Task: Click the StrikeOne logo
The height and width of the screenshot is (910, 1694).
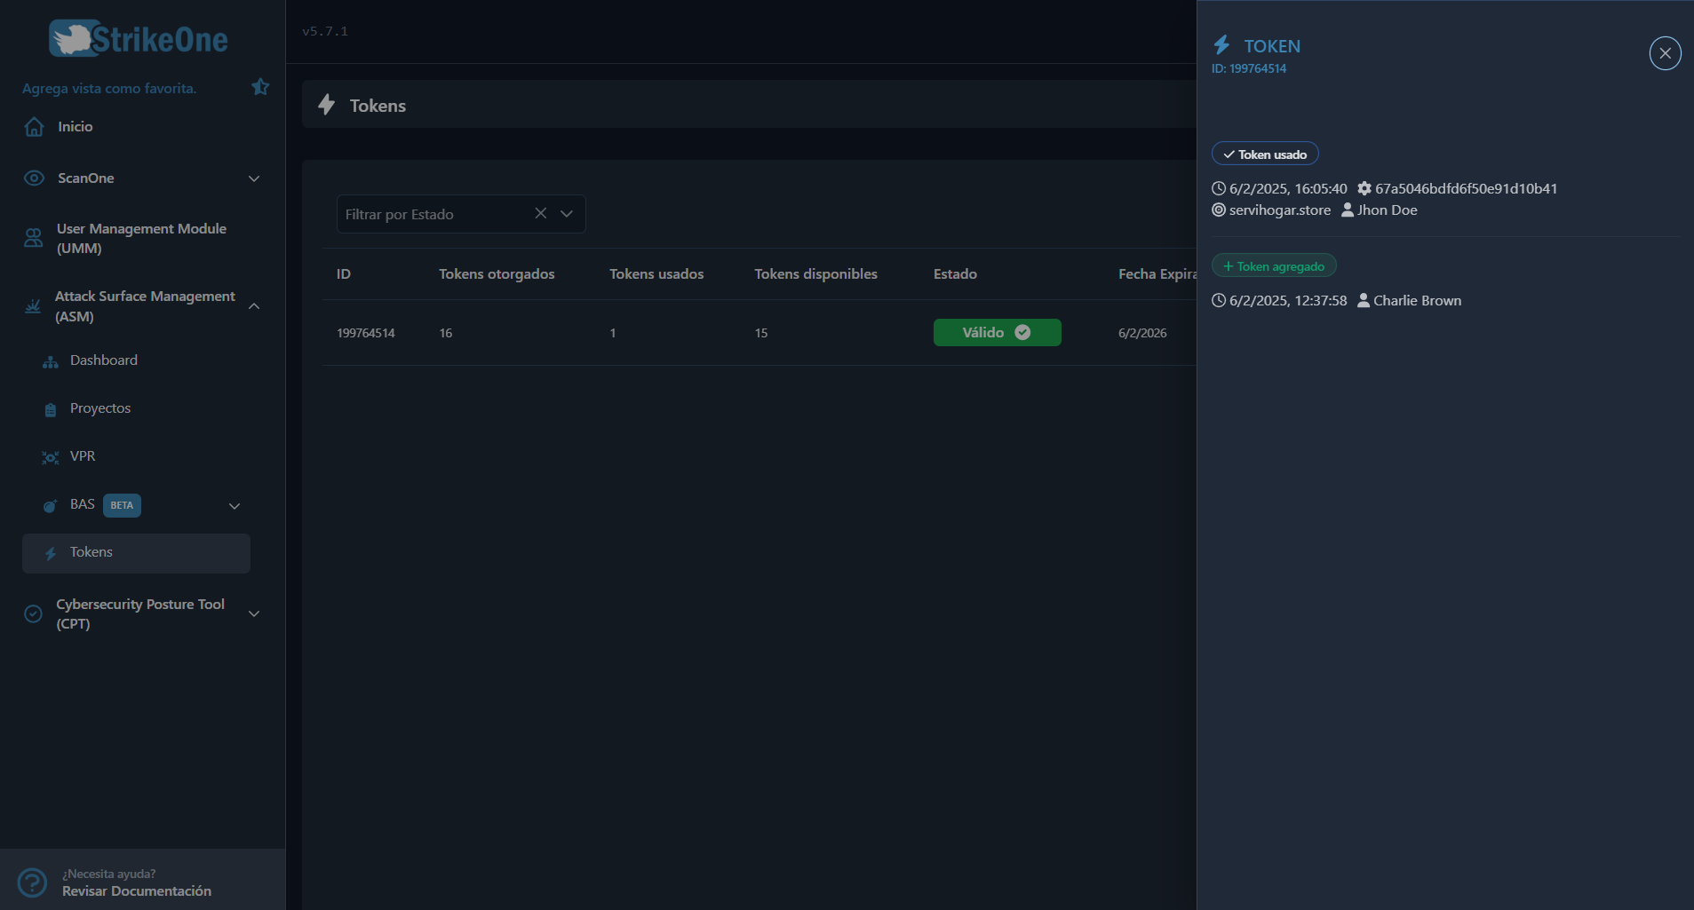Action: click(x=137, y=37)
